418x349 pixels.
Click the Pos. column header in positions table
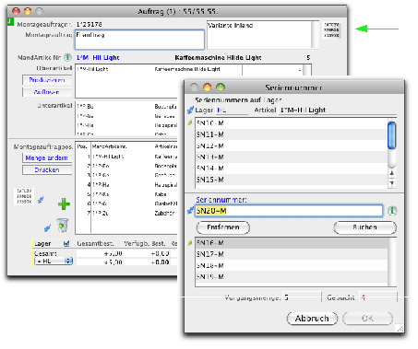(82, 146)
